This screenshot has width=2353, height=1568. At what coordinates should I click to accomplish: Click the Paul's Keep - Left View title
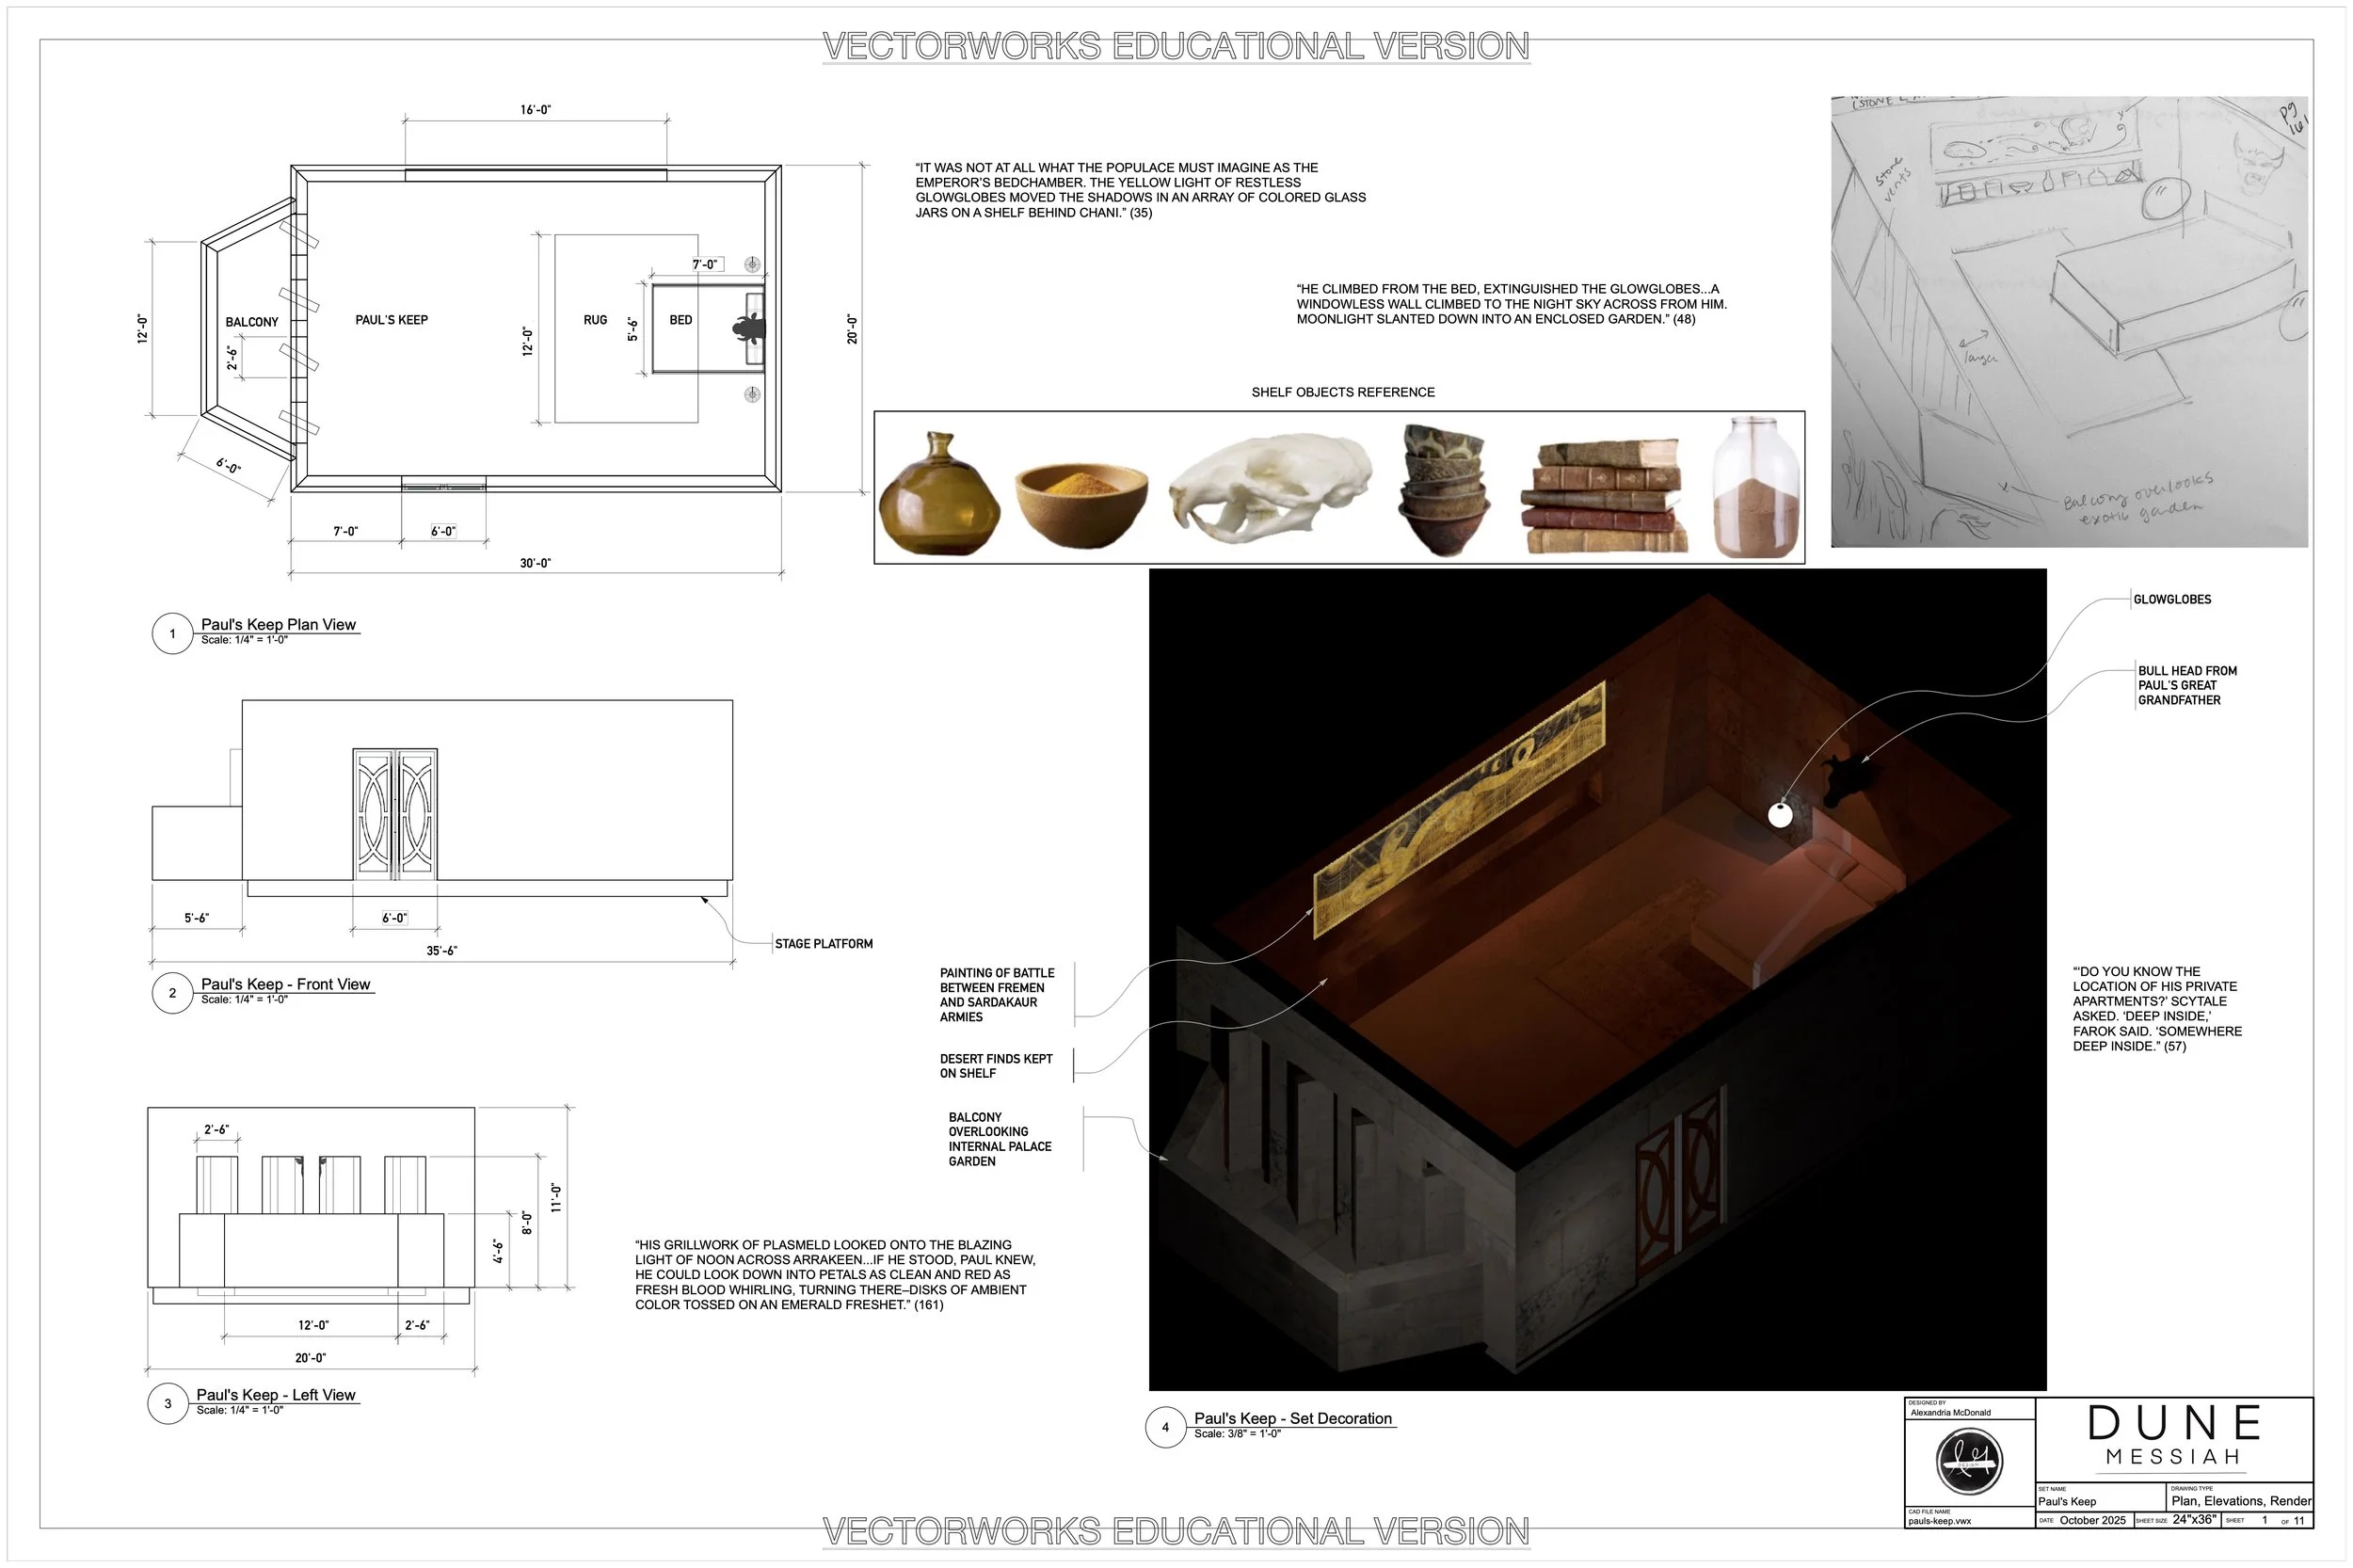(275, 1395)
